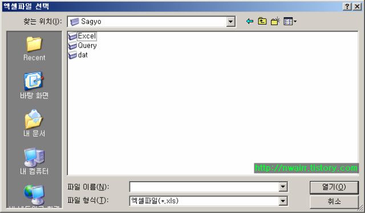Image resolution: width=365 pixels, height=213 pixels.
Task: Click the Excel folder name
Action: pyautogui.click(x=87, y=36)
